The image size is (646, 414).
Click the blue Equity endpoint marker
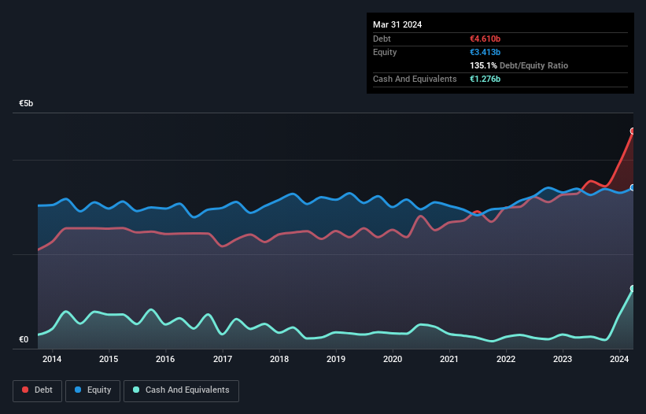tap(633, 188)
